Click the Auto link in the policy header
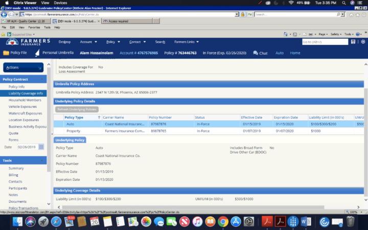This screenshot has height=230, width=368. 280,53
